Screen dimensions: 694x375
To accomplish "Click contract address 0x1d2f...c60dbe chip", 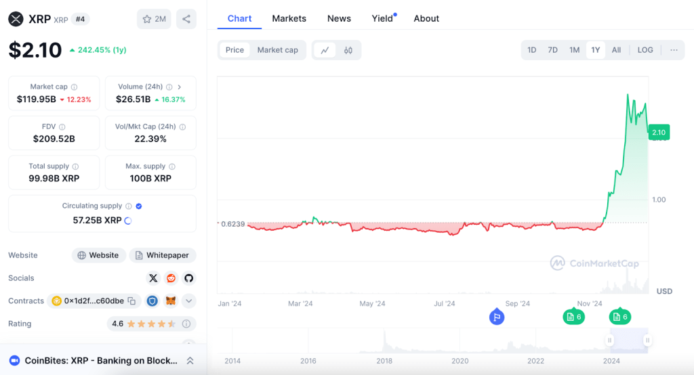I will point(94,301).
